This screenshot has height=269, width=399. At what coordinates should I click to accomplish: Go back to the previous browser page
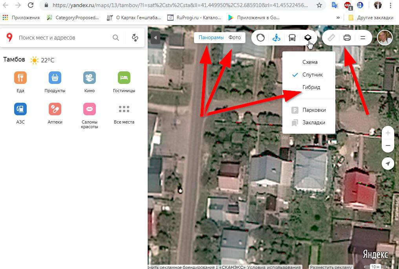click(x=5, y=5)
